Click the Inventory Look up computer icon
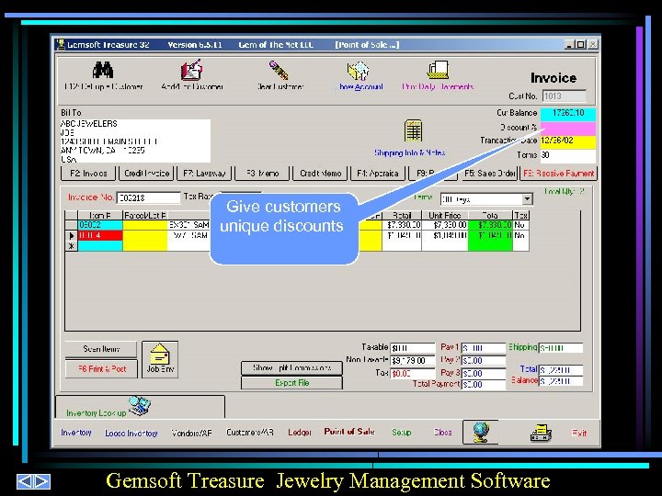The height and width of the screenshot is (496, 662). pyautogui.click(x=140, y=406)
